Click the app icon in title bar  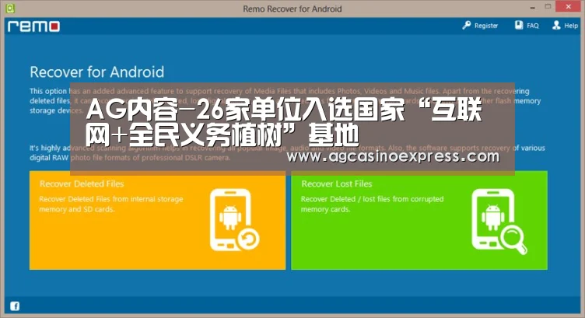(x=10, y=8)
